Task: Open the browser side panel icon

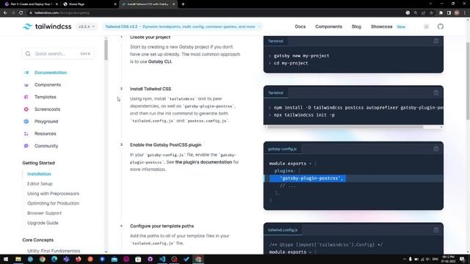Action: click(x=449, y=13)
